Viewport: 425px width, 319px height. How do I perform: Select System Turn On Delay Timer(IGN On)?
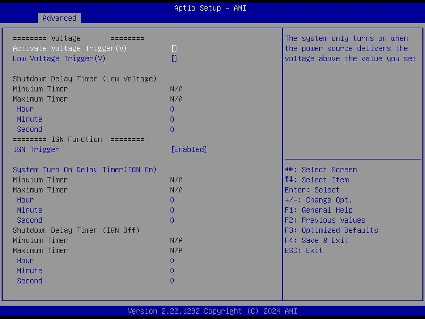84,170
